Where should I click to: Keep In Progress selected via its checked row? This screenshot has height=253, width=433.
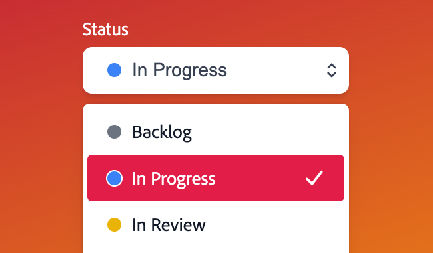[x=216, y=178]
